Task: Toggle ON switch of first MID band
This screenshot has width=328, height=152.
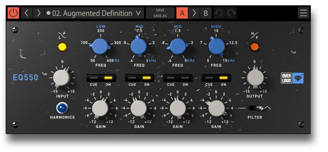Action: 147,78
